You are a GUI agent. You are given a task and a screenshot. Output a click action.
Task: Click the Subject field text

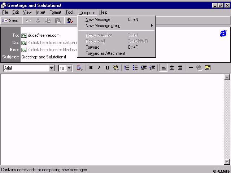(44, 57)
